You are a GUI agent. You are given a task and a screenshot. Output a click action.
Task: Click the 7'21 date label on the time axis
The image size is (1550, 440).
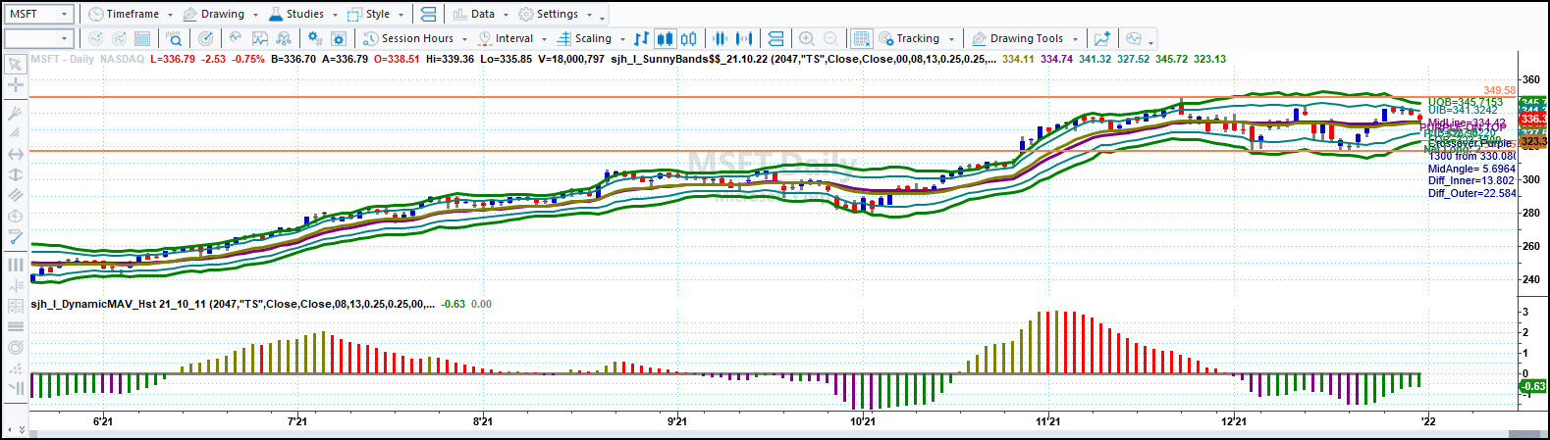click(296, 421)
